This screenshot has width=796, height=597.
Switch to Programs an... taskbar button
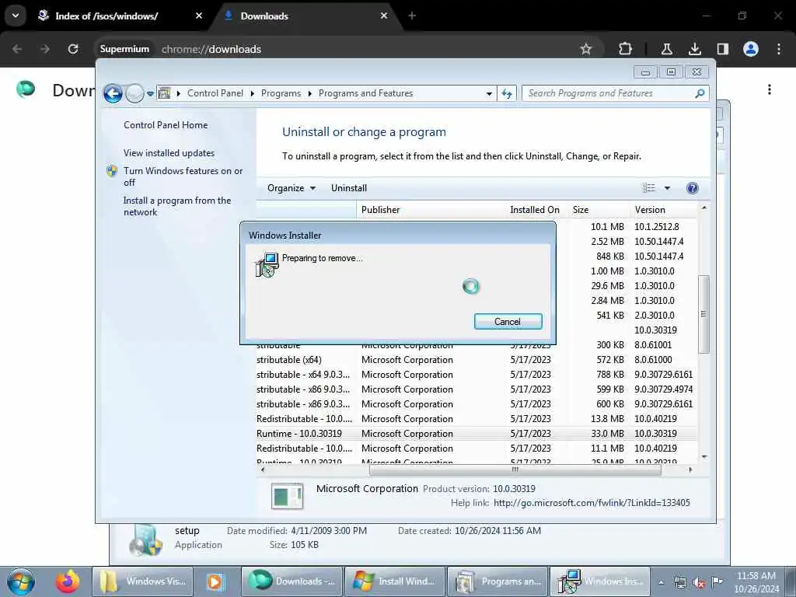point(498,581)
